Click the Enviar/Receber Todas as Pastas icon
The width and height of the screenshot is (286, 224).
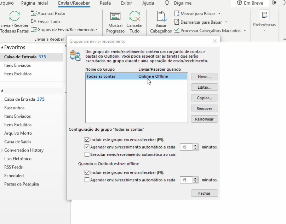pyautogui.click(x=15, y=16)
